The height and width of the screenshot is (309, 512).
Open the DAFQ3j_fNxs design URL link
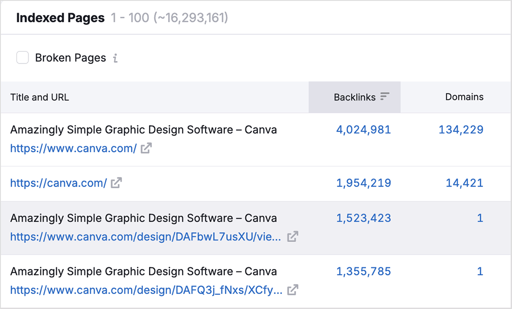click(x=146, y=289)
